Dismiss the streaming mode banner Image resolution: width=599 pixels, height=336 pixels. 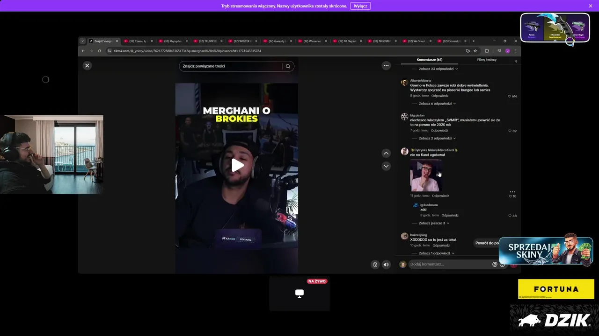coord(591,6)
